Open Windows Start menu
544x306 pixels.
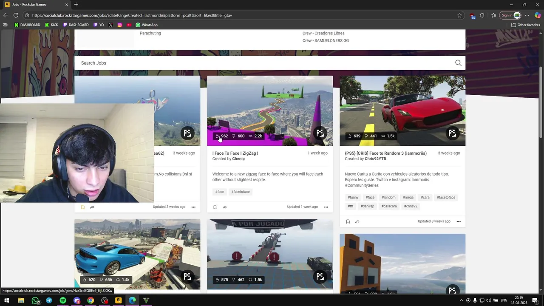pyautogui.click(x=7, y=300)
